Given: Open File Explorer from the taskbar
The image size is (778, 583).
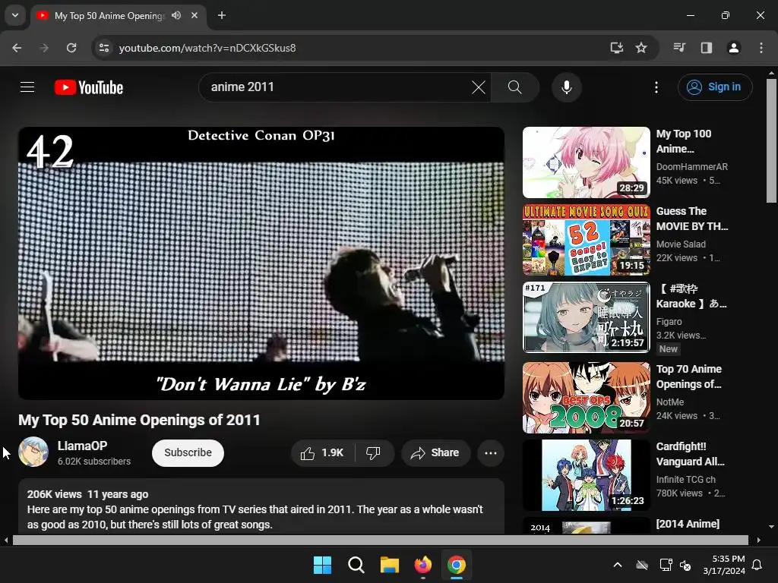Looking at the screenshot, I should point(390,565).
